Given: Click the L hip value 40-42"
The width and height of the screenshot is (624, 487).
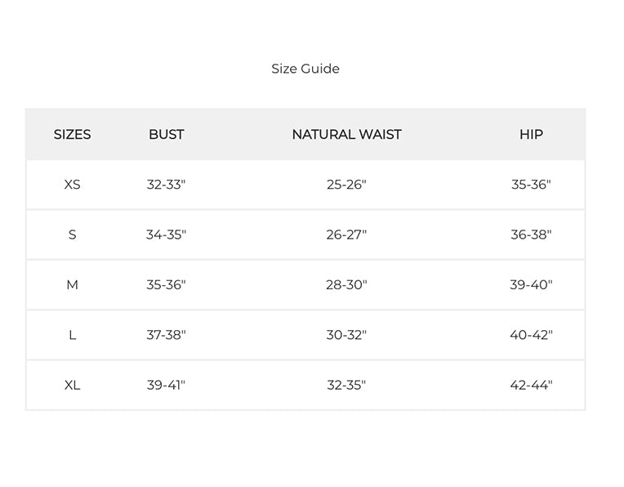Looking at the screenshot, I should point(531,335).
